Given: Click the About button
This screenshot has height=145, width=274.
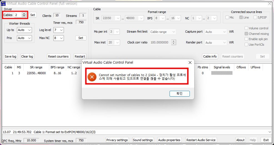Looking at the screenshot, I should pyautogui.click(x=240, y=140).
